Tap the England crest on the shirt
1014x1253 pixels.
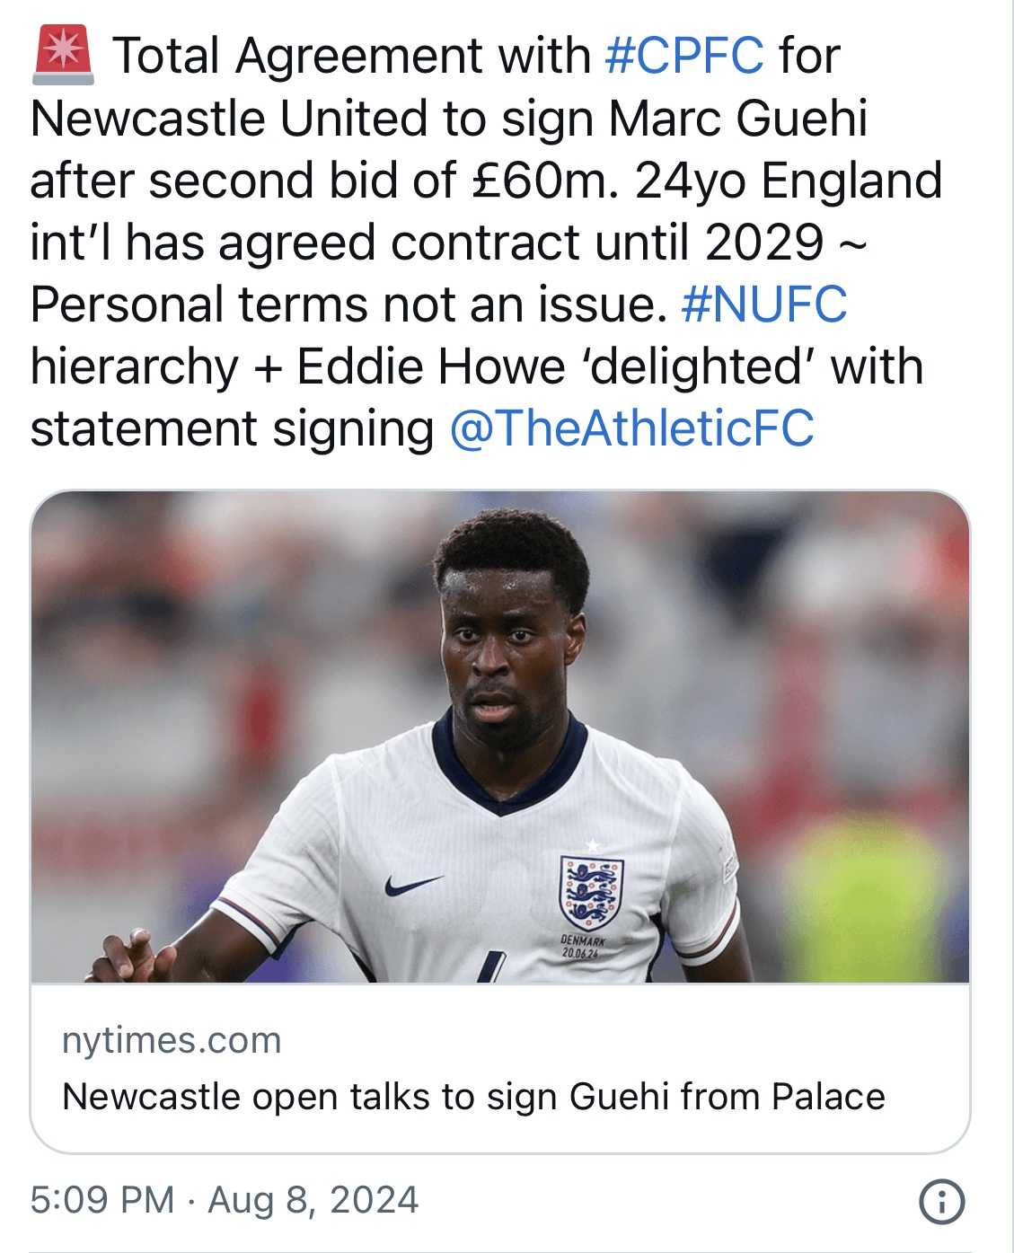coord(590,887)
